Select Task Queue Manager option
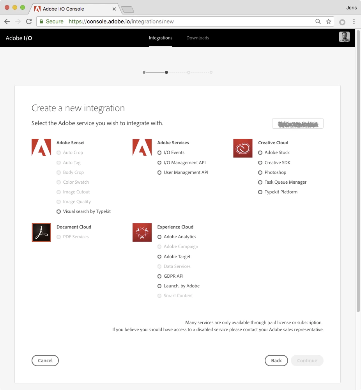The image size is (361, 390). point(260,182)
